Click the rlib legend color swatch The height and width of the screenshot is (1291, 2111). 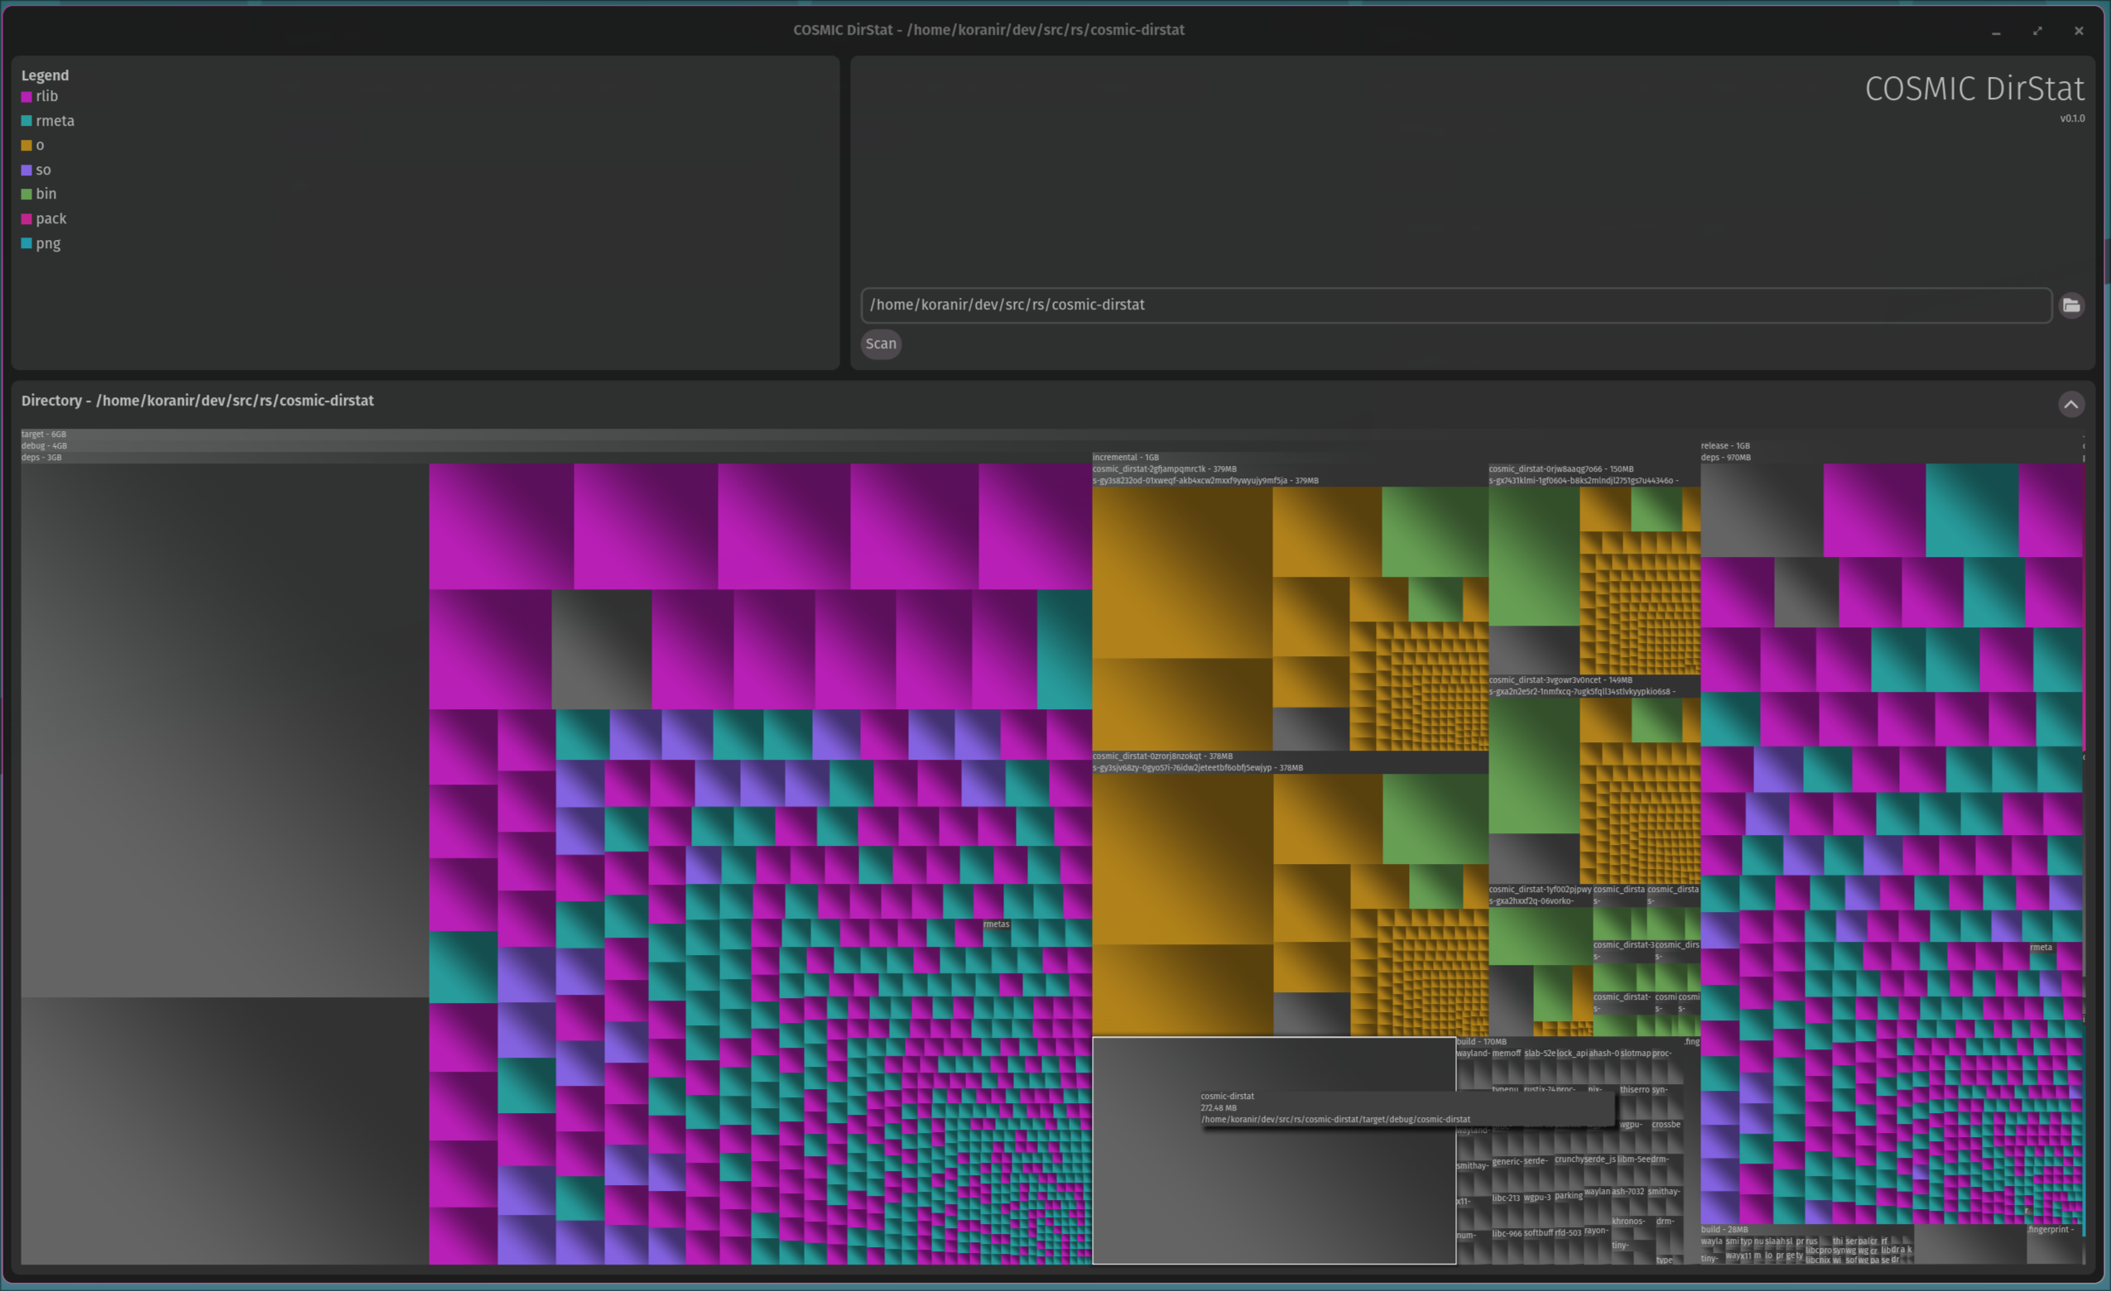(x=26, y=97)
